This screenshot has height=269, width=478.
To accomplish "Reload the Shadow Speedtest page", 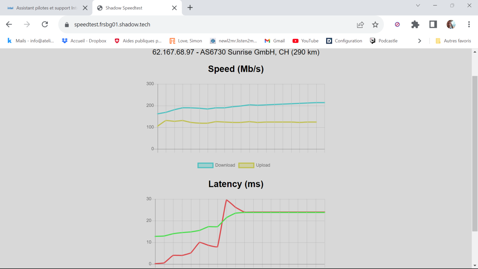I will coord(45,25).
